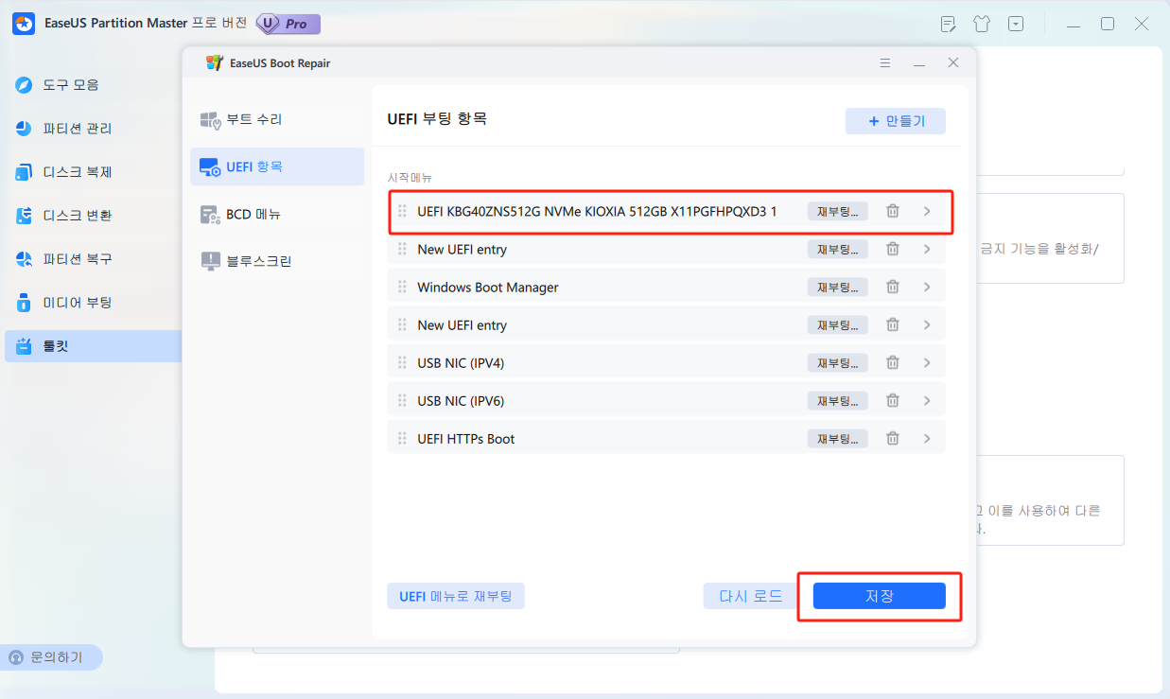1170x699 pixels.
Task: Select the USB NIC (IPV4) row text
Action: click(x=461, y=362)
